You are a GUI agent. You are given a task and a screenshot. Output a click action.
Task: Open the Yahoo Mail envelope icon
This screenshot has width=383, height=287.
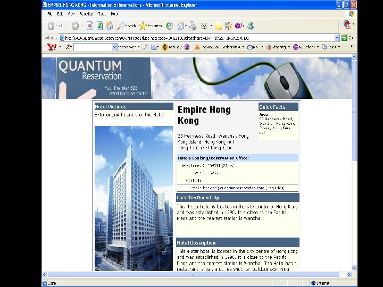[250, 47]
